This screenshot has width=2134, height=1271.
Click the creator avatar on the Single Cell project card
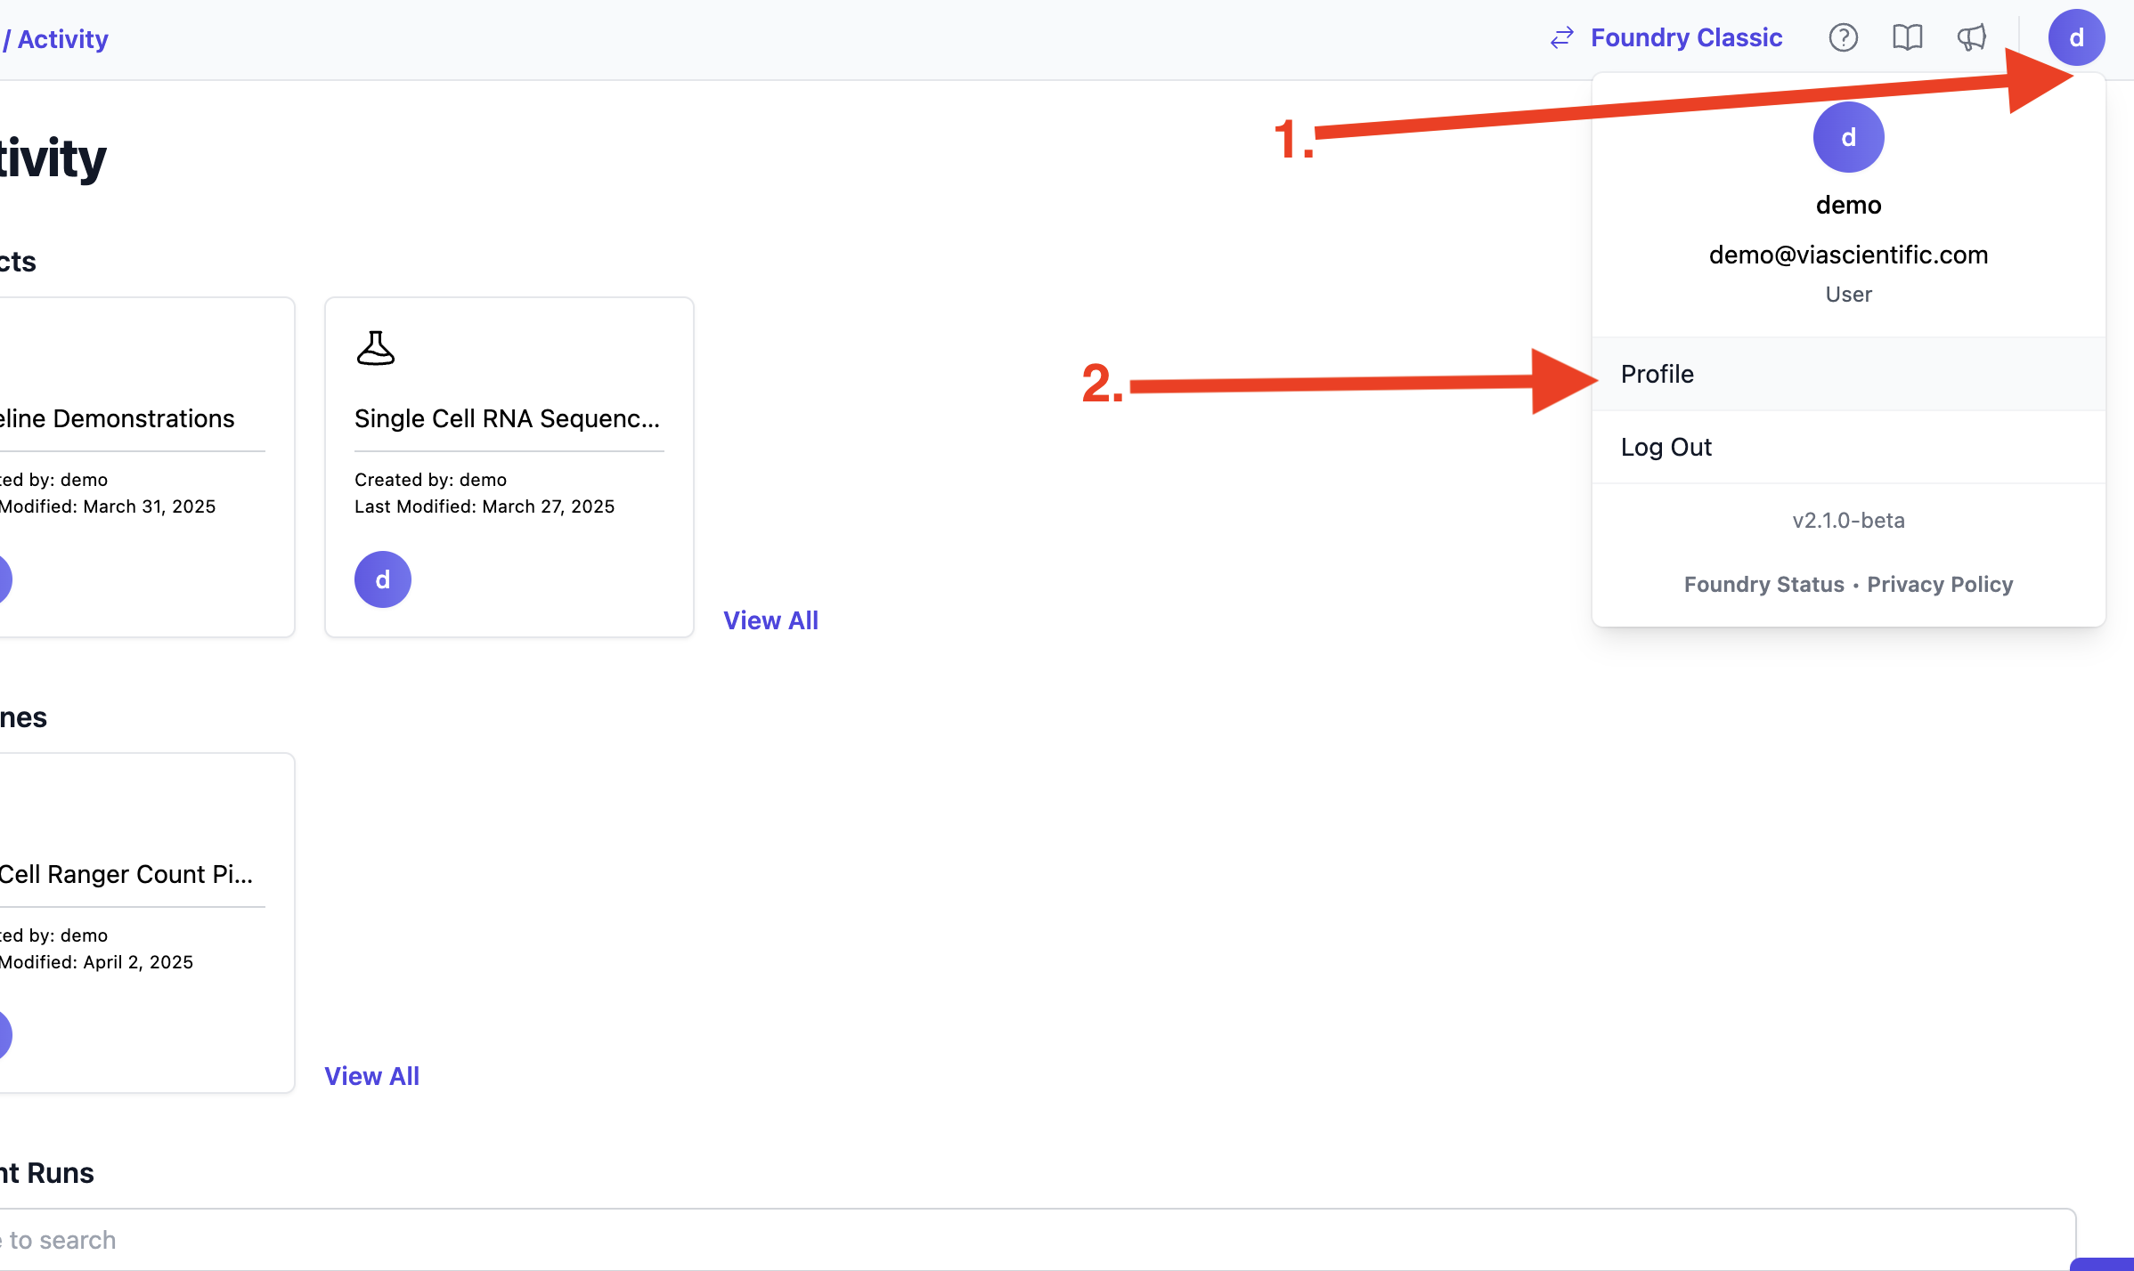click(x=382, y=579)
